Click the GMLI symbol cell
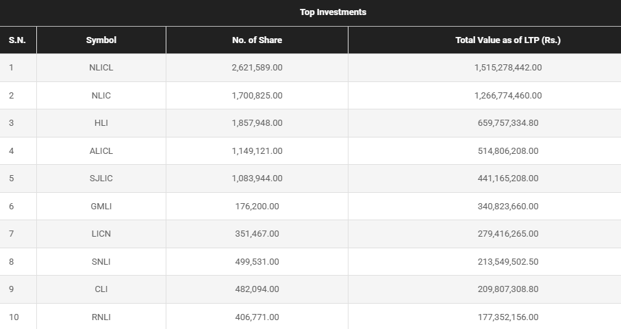Image resolution: width=621 pixels, height=329 pixels. (x=101, y=207)
